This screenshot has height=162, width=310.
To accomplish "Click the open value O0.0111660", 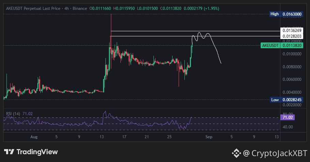I will [100, 8].
